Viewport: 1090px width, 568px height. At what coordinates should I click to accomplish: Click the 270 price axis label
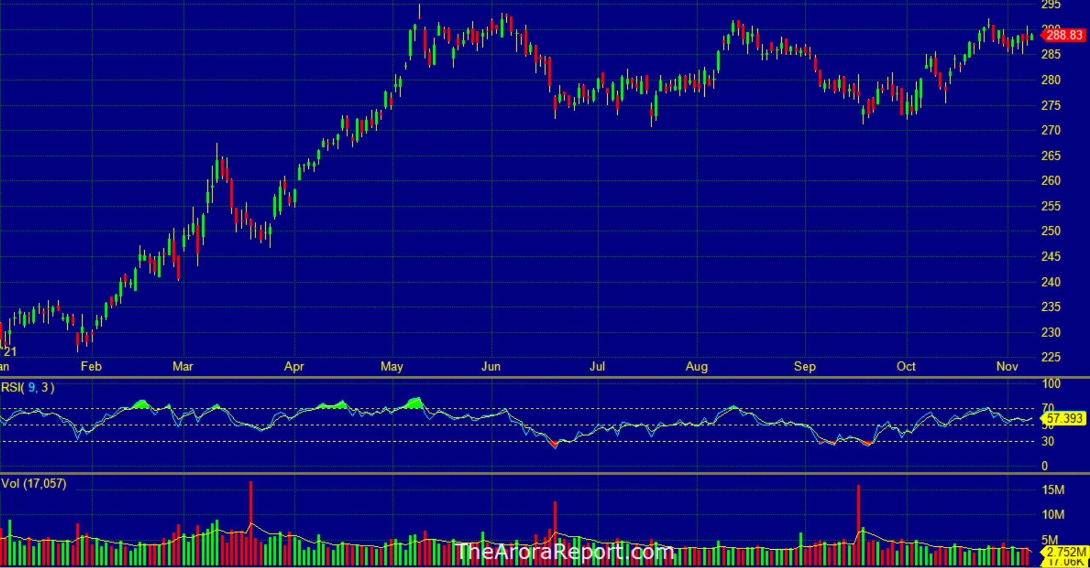1051,130
